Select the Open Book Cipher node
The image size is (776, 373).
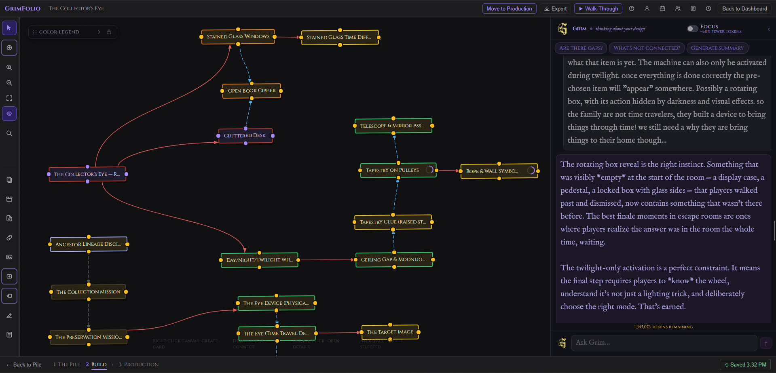252,91
